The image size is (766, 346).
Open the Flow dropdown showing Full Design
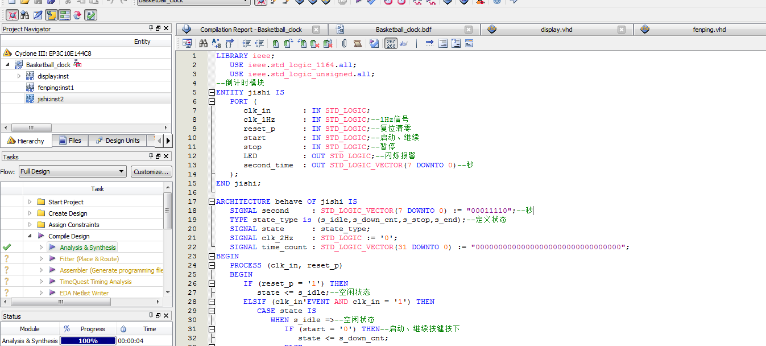point(72,171)
